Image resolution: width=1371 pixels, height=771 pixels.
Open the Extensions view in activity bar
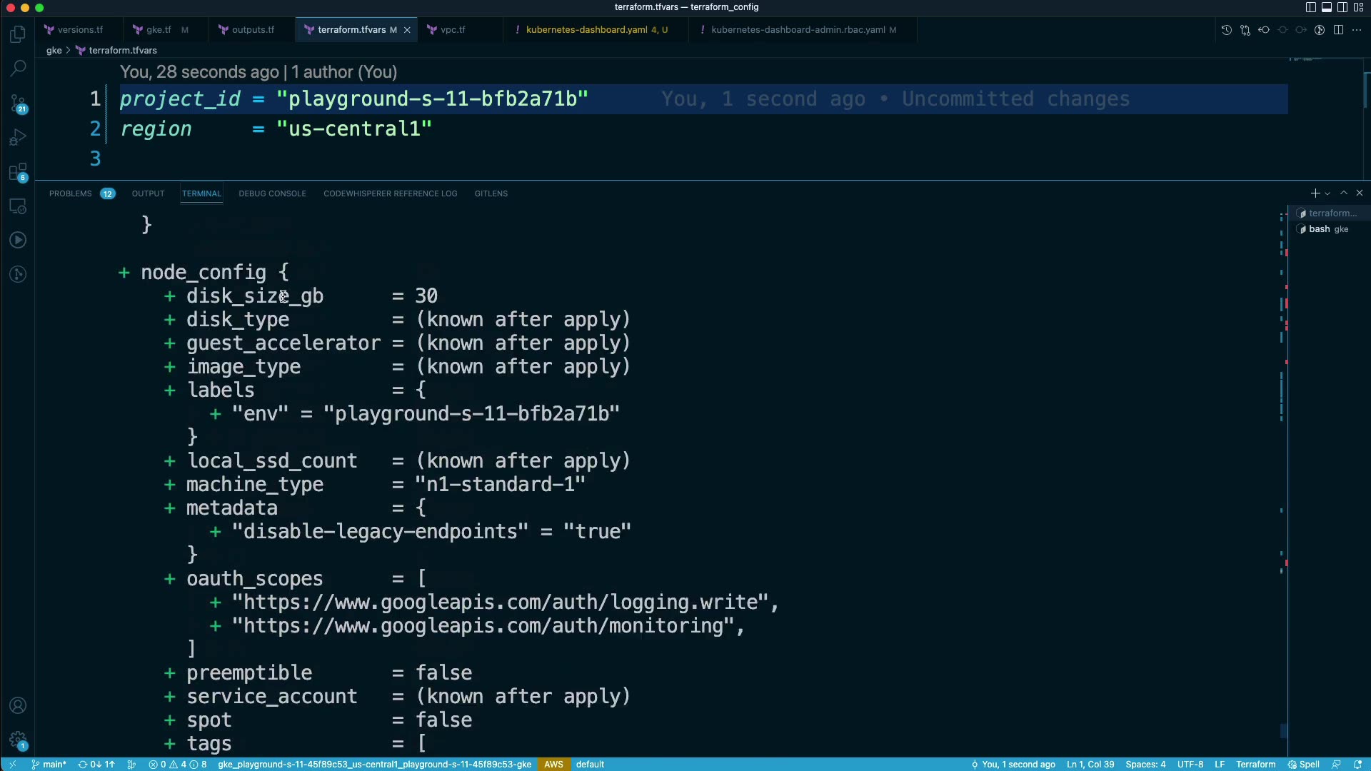click(x=18, y=172)
